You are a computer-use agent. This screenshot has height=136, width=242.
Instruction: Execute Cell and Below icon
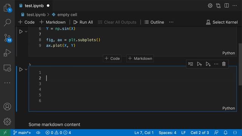pyautogui.click(x=208, y=64)
